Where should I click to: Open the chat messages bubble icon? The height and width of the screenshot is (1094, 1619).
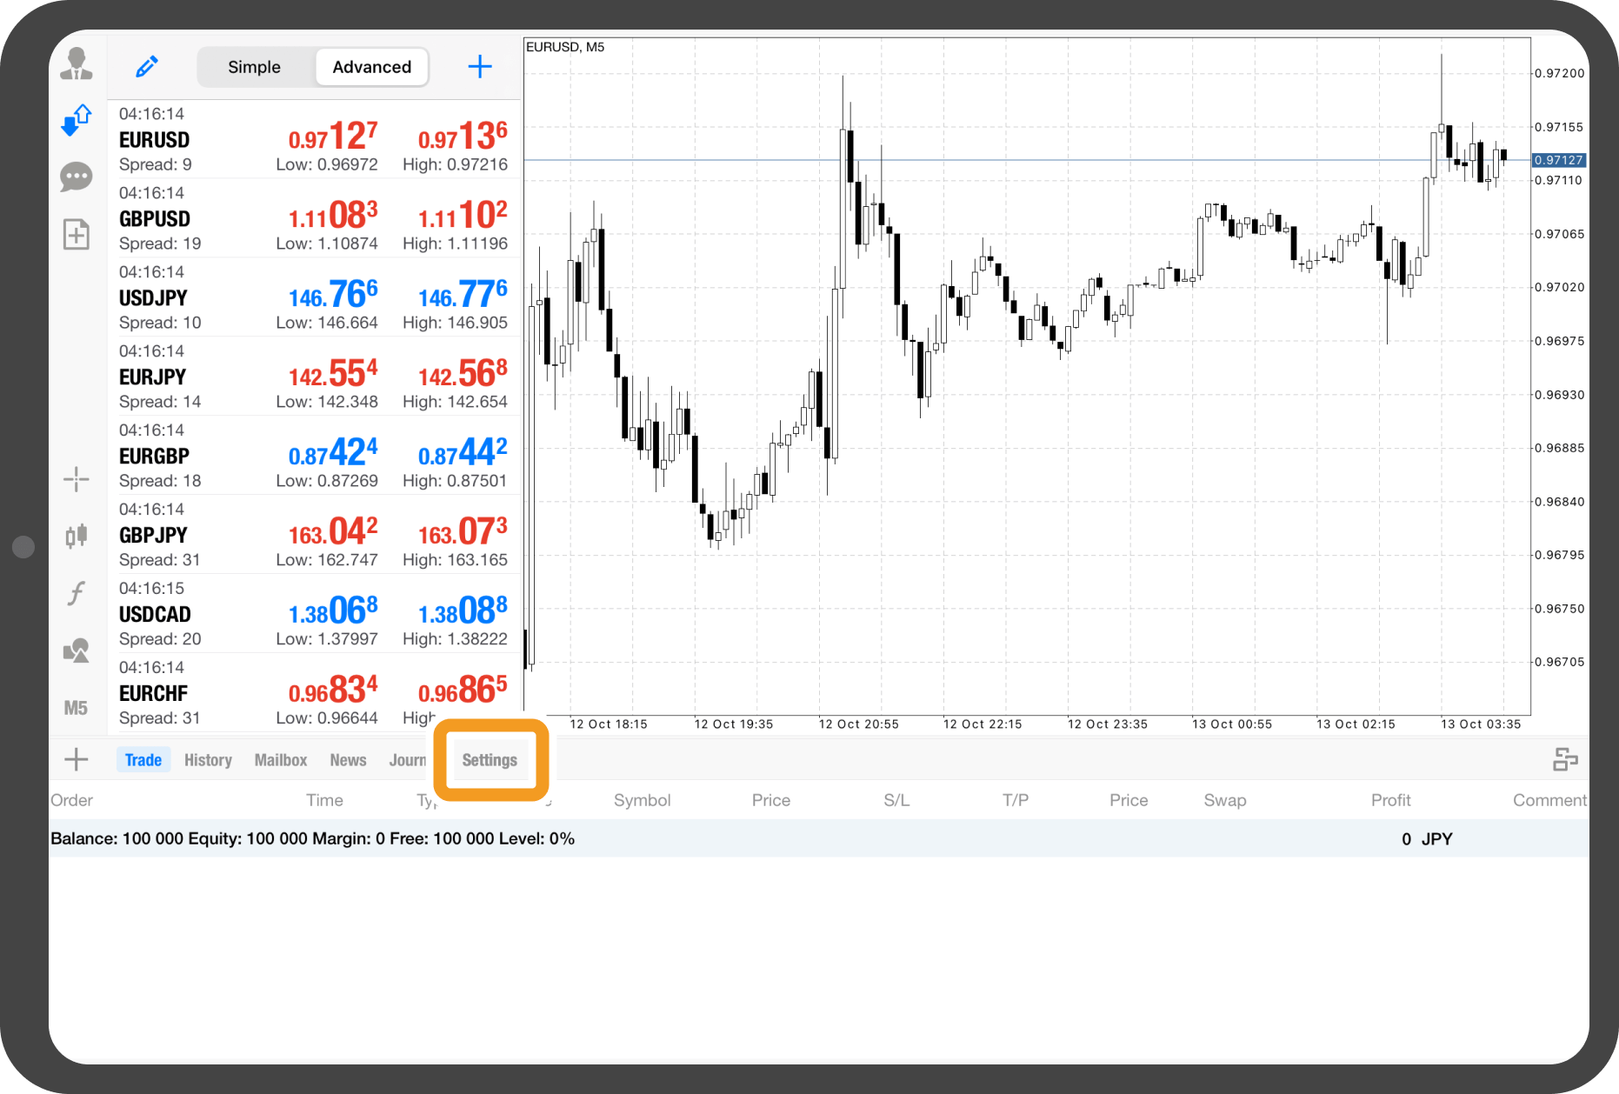point(77,177)
